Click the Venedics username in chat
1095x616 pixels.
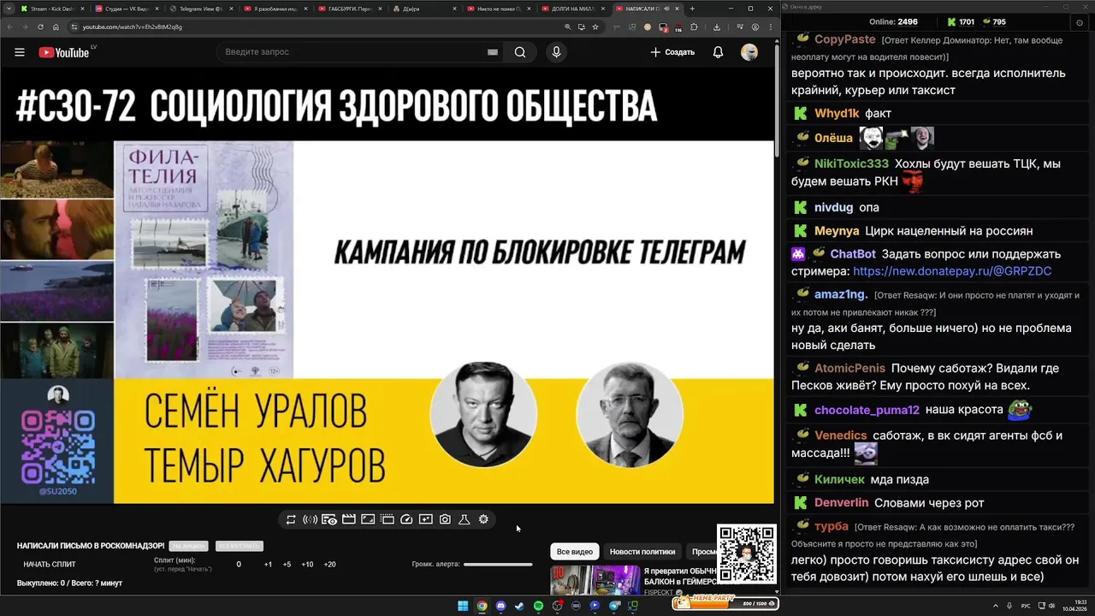click(x=840, y=435)
